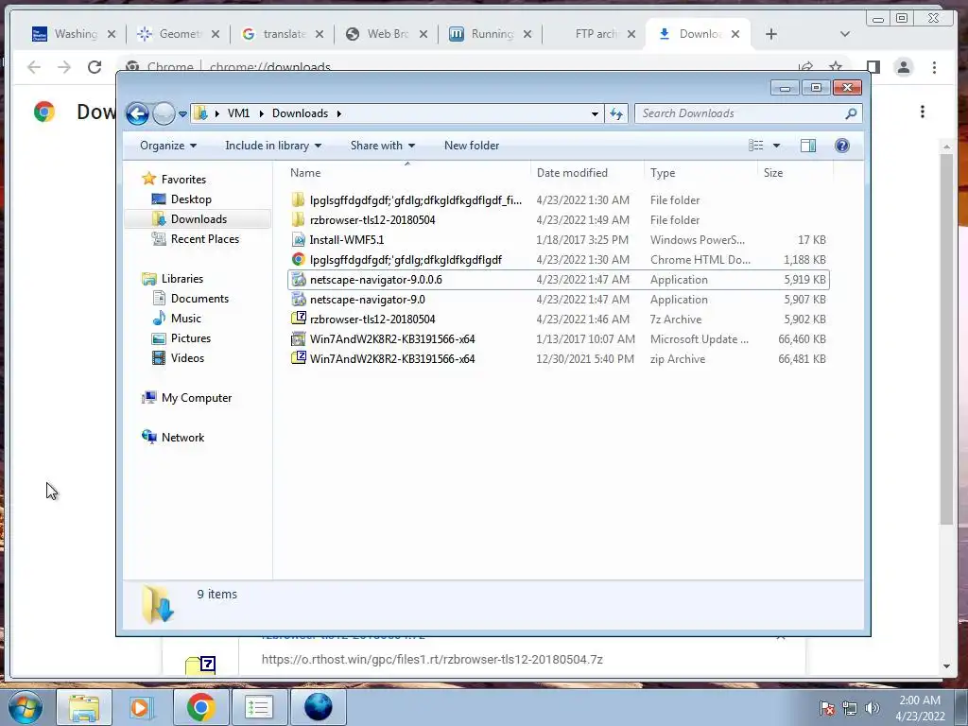Screen dimensions: 968x726
Task: Select the Chrome HTML document file icon
Action: [298, 260]
